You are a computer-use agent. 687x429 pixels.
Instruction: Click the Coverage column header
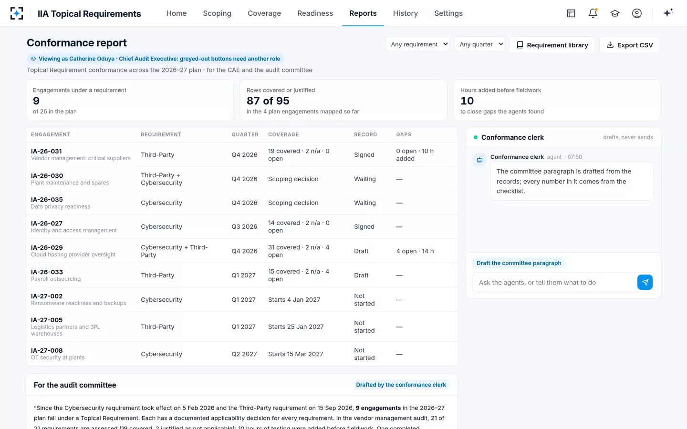point(283,134)
